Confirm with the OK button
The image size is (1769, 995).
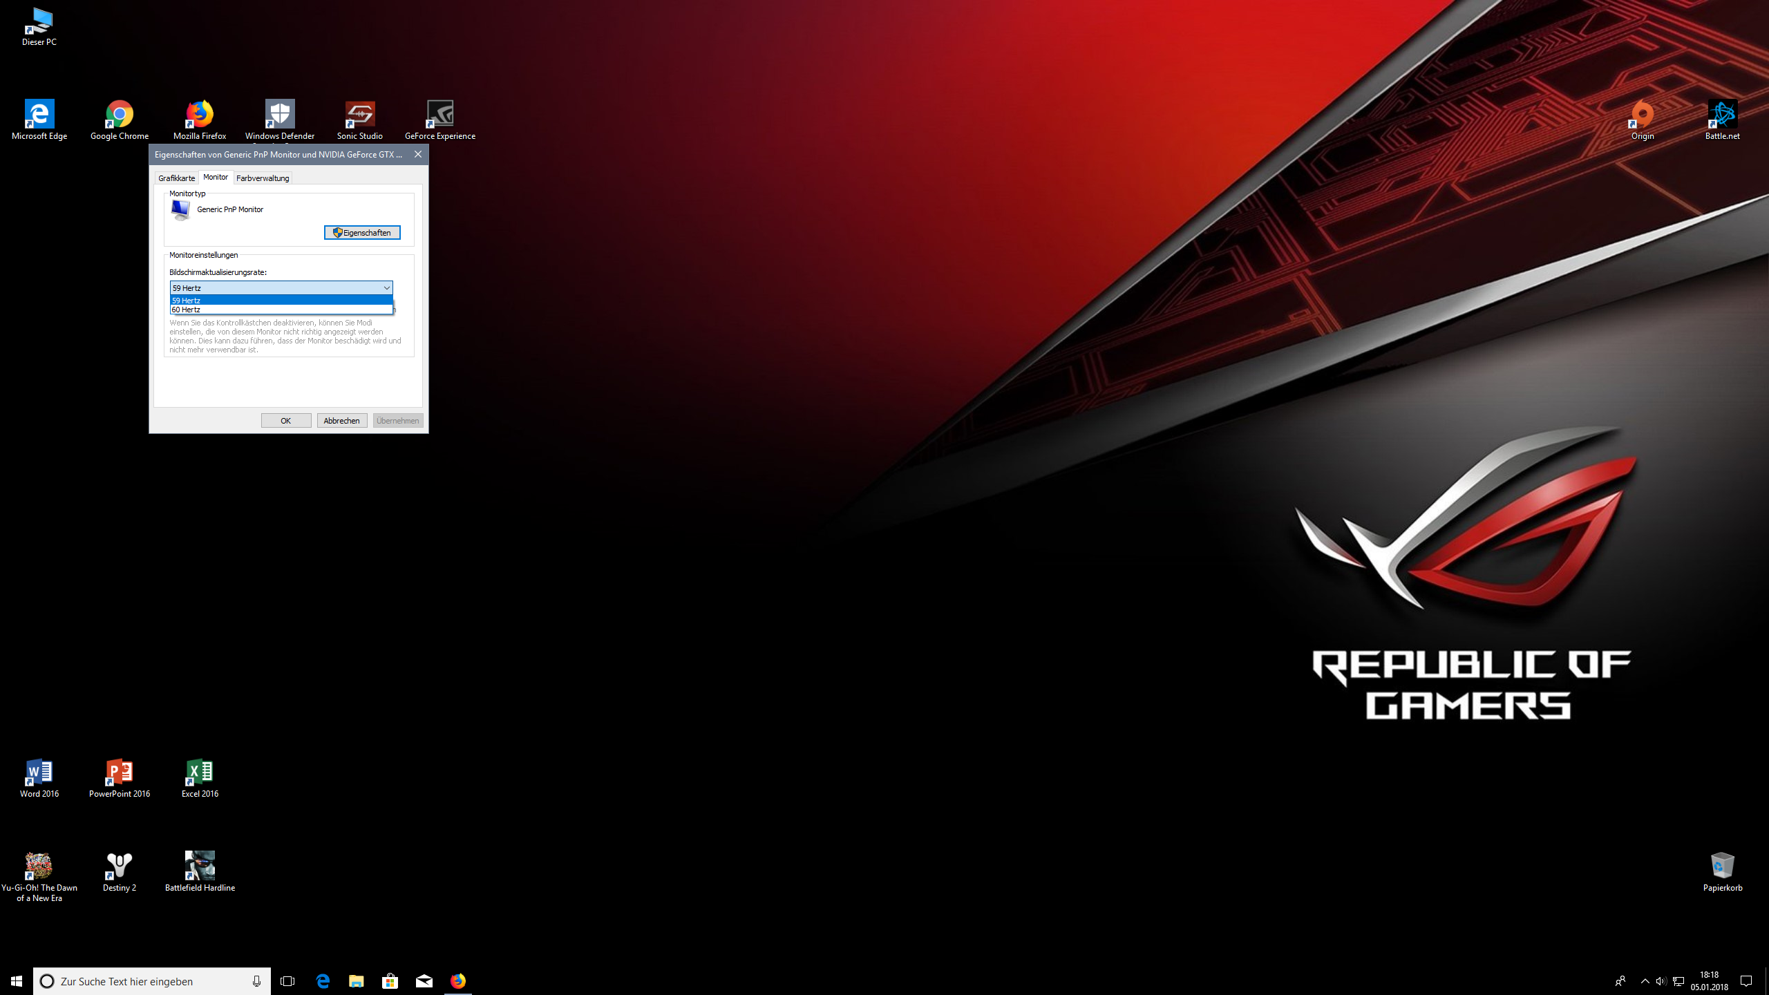(285, 421)
